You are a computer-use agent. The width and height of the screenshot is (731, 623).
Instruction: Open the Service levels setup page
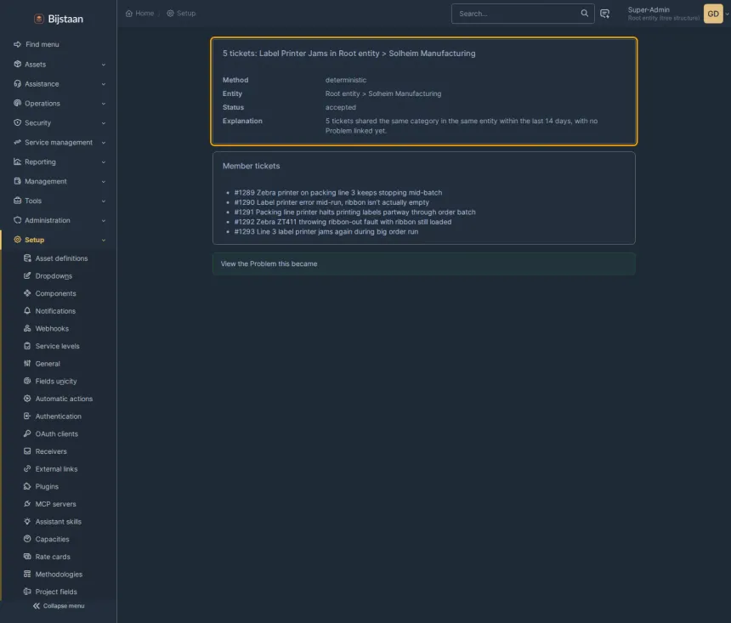click(x=57, y=346)
